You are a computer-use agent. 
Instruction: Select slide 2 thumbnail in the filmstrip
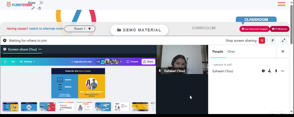click(29, 106)
